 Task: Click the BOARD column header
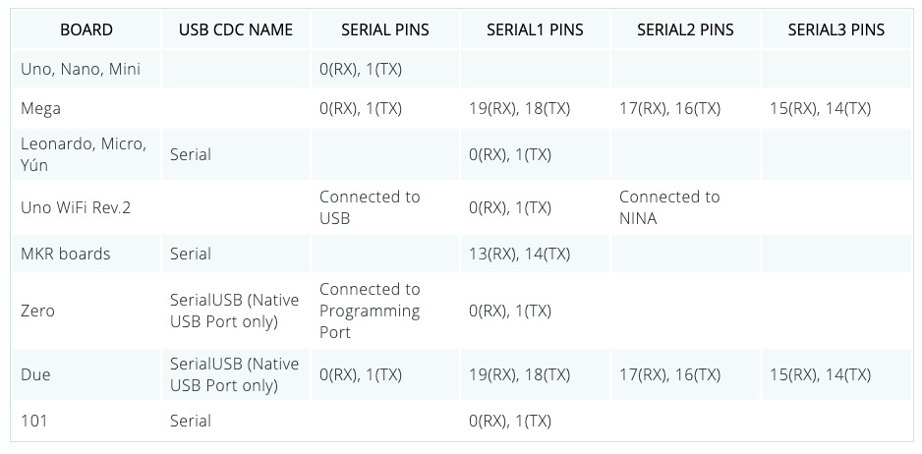(86, 29)
